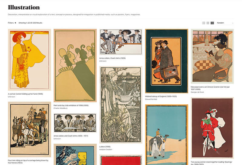The height and width of the screenshot is (165, 242).
Task: Select 'Unknown' artist under the 1896 woman illustration
Action: click(x=11, y=97)
